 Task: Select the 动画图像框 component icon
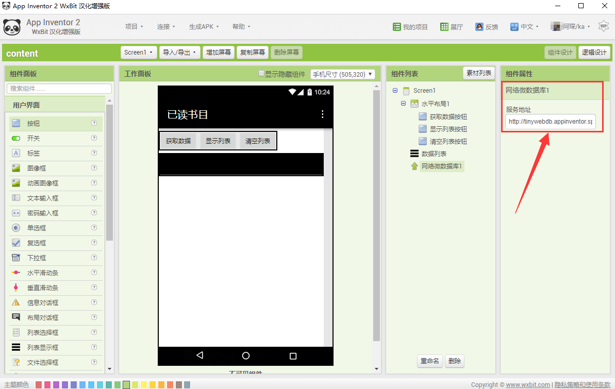coord(15,183)
